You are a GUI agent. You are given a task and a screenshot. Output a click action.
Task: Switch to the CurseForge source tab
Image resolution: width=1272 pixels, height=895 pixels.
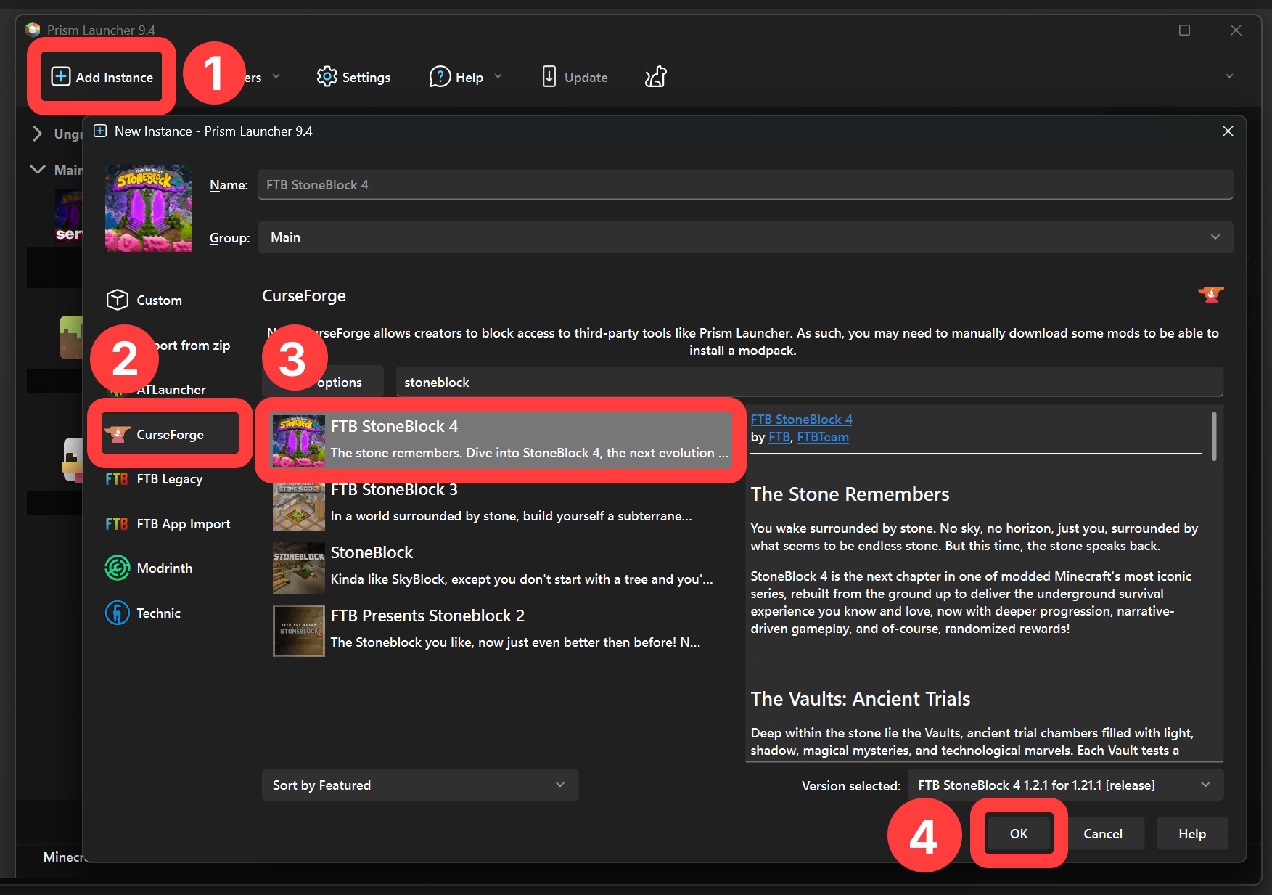(170, 434)
